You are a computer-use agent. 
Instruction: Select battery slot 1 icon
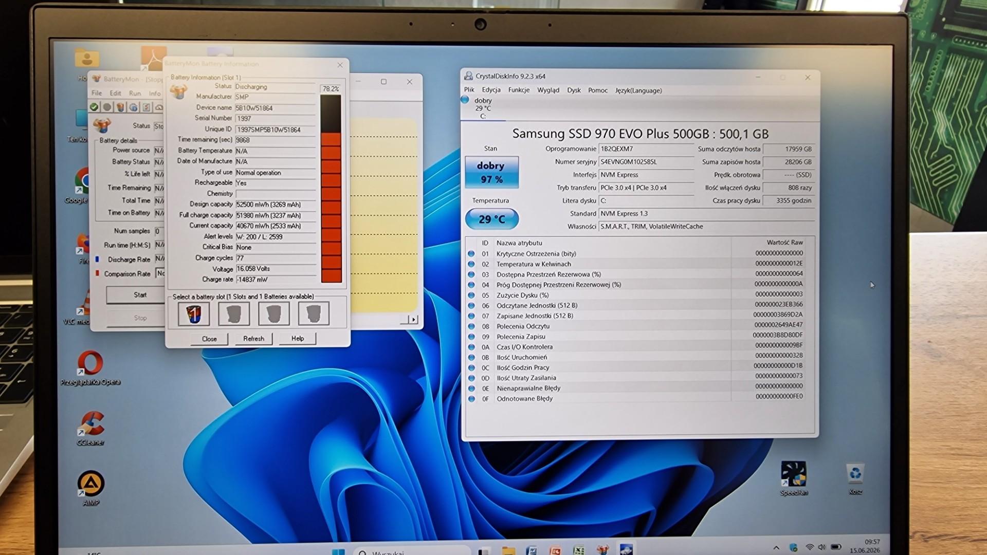194,313
